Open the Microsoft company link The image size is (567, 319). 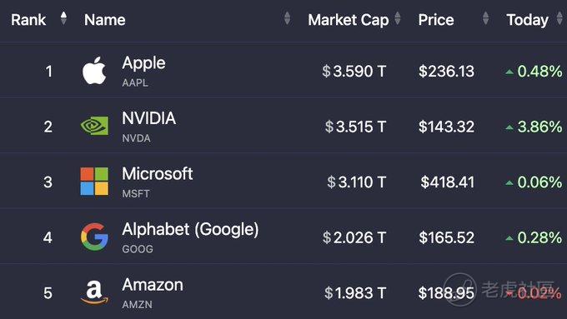click(x=158, y=174)
